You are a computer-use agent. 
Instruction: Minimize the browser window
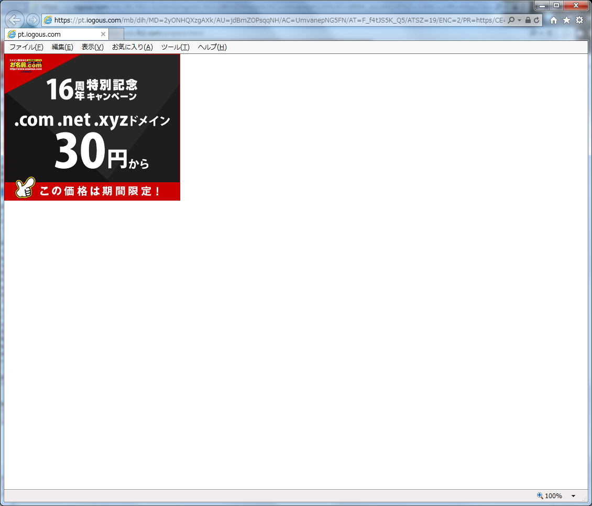(542, 6)
